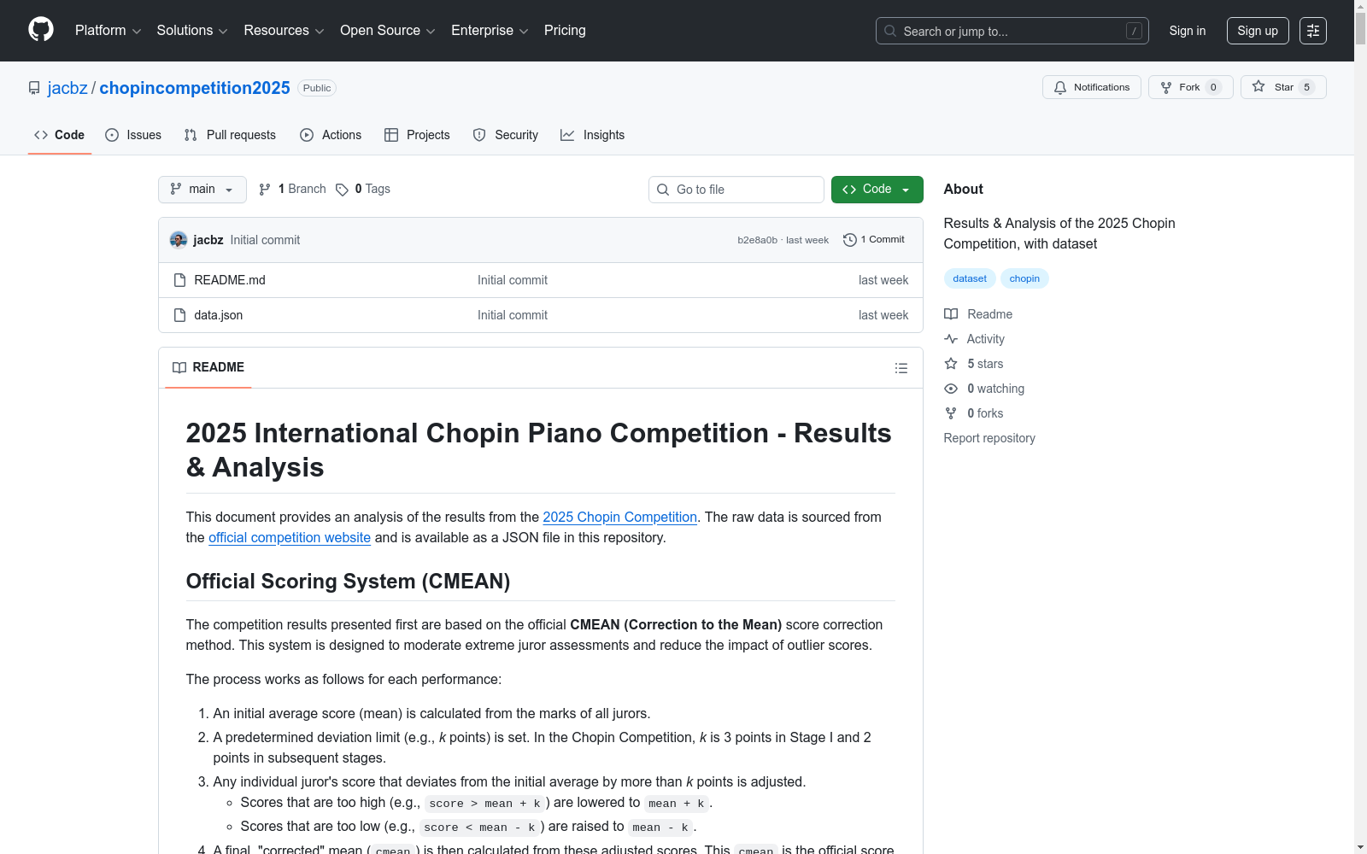
Task: Open the 1 Commit history link
Action: (x=873, y=240)
